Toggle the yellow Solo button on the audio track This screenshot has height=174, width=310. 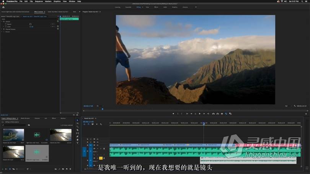coord(101,158)
